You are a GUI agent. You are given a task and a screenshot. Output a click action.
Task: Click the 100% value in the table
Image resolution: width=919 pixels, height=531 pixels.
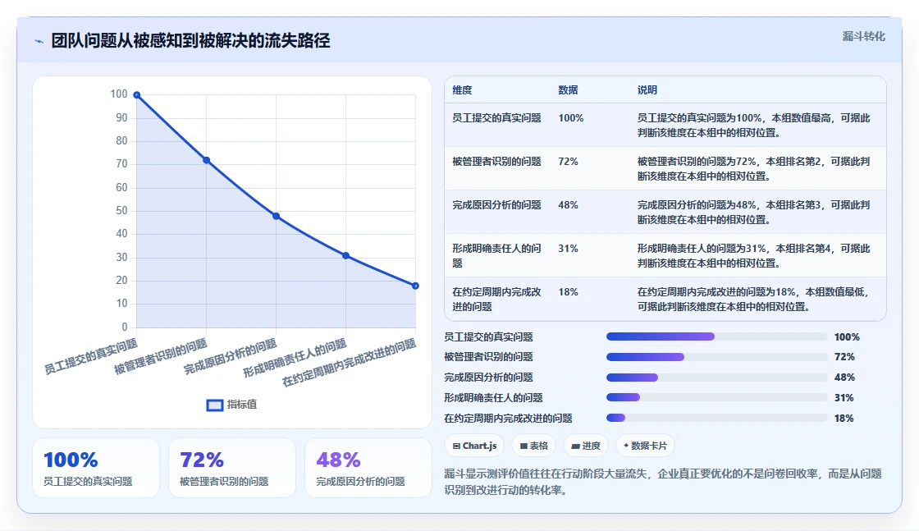point(571,118)
